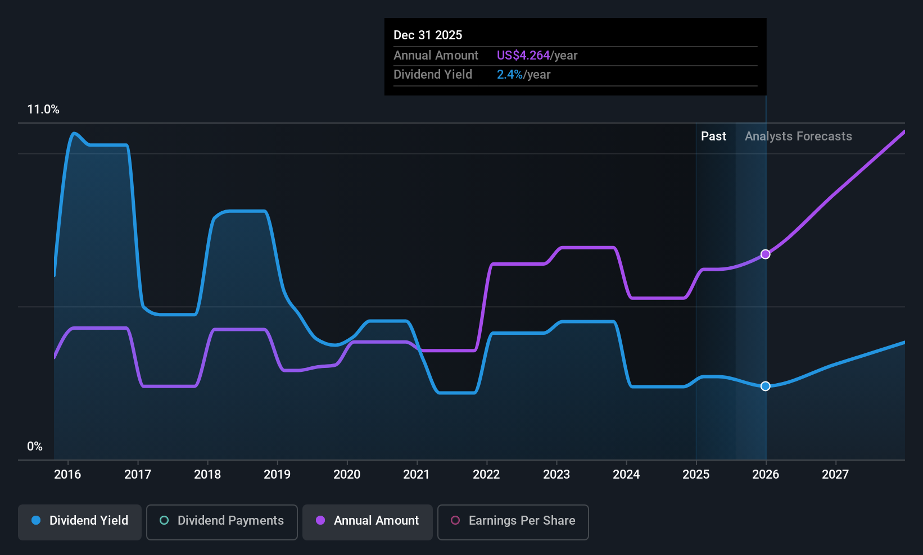Toggle the Dividend Yield series

pos(80,522)
